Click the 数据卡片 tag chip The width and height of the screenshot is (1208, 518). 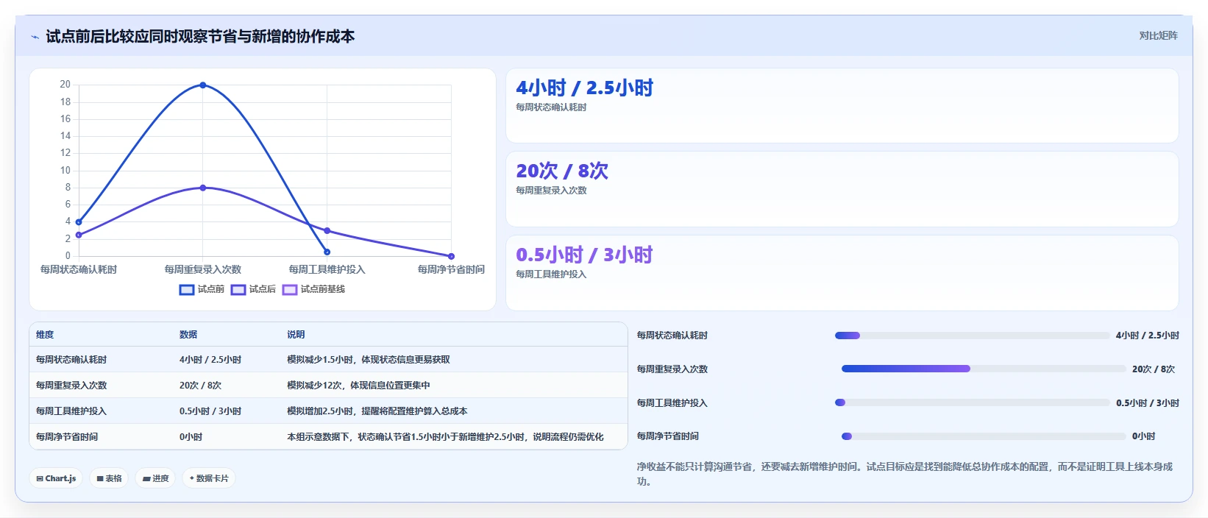(x=209, y=478)
